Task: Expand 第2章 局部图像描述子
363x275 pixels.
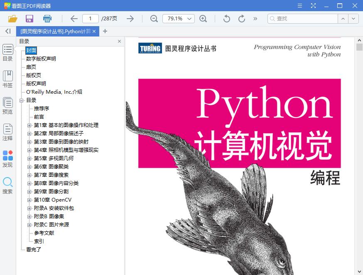Action: tap(29, 134)
